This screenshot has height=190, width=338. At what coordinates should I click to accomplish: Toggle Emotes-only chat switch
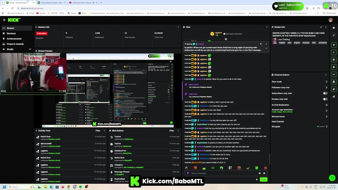click(325, 99)
